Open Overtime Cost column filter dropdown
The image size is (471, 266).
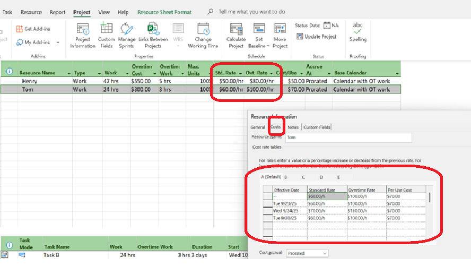tap(155, 73)
